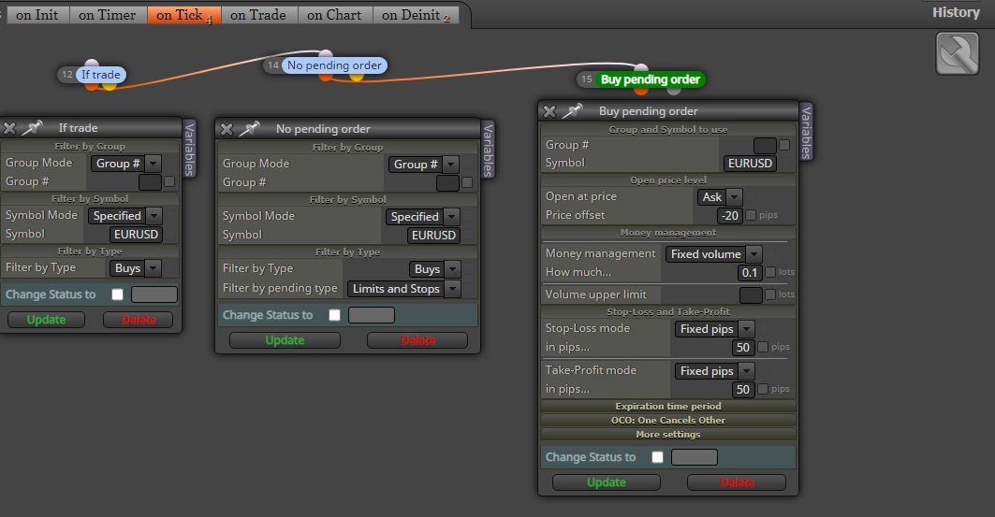The image size is (995, 517).
Task: Switch to the on Chart tab
Action: [334, 15]
